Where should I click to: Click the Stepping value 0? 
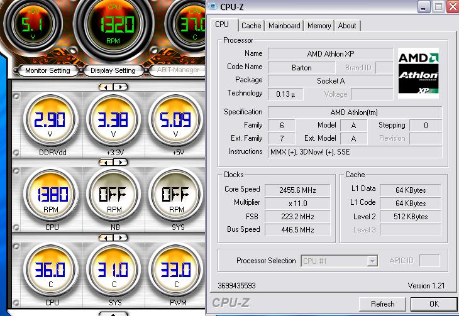(x=426, y=126)
